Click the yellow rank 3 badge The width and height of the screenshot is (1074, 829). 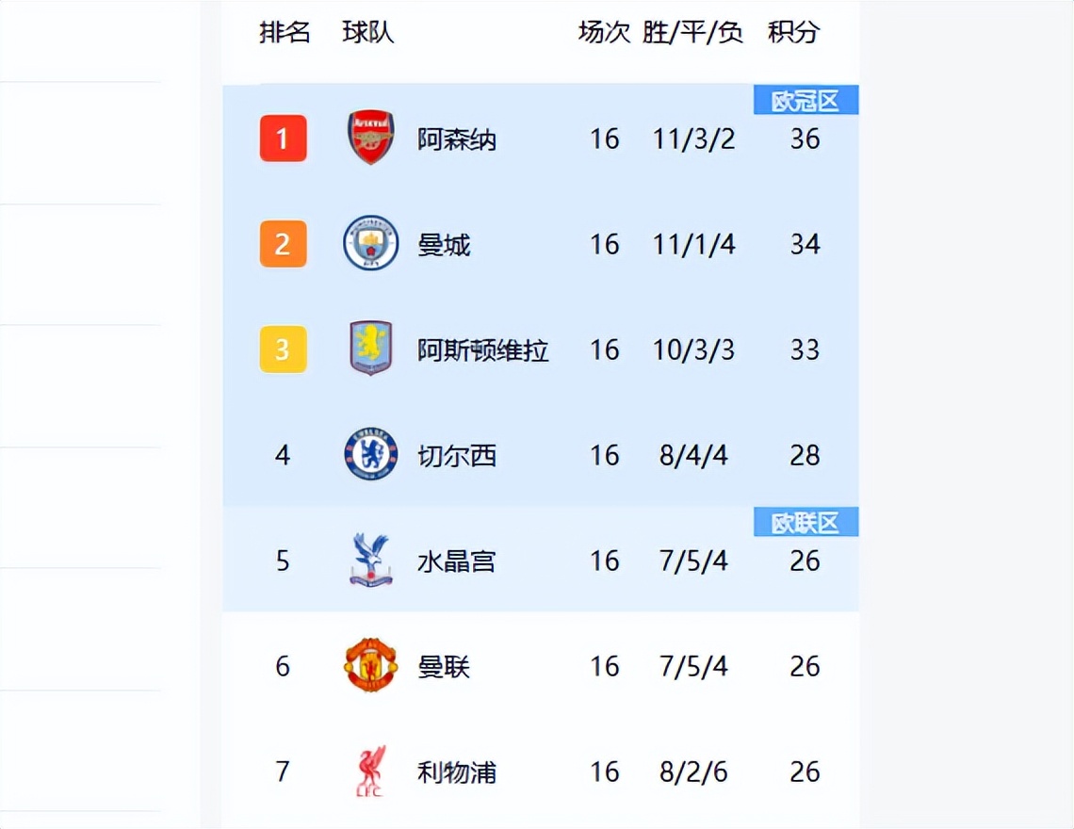283,349
